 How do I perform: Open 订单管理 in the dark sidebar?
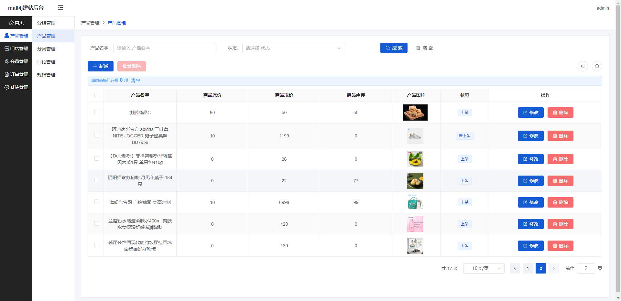pos(16,74)
